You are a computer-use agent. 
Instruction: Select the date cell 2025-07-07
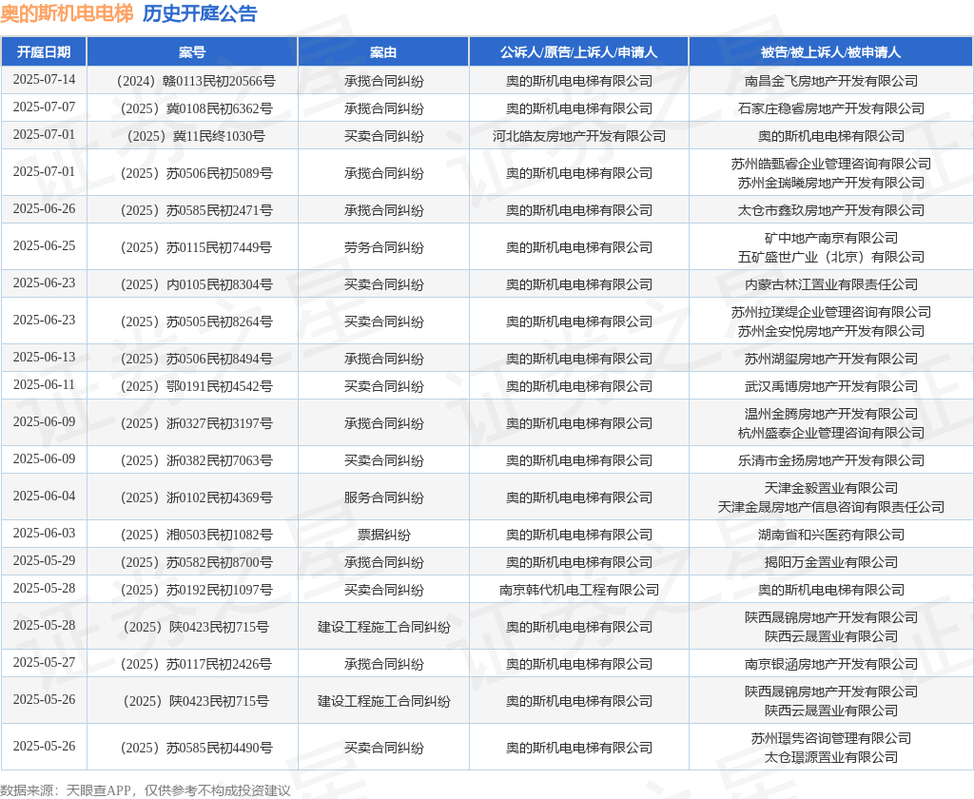[44, 107]
